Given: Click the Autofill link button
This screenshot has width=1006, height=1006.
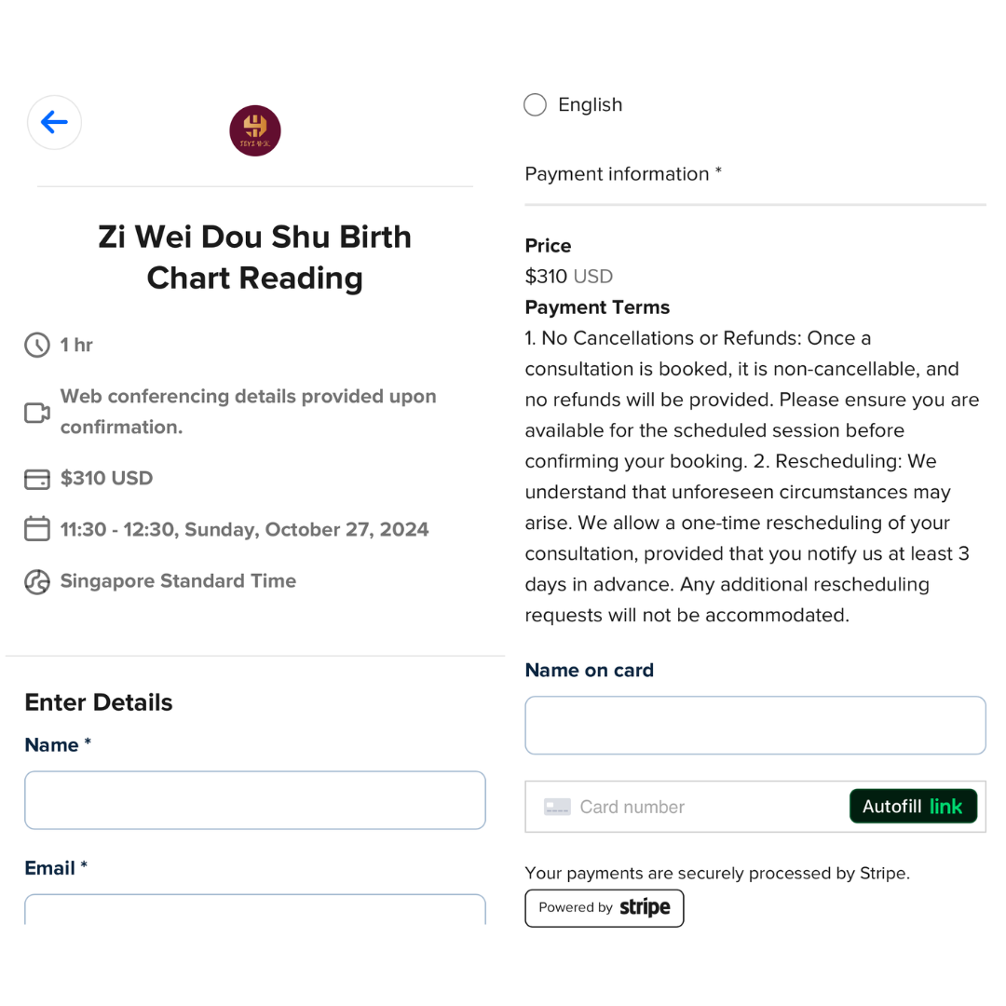Looking at the screenshot, I should 913,806.
